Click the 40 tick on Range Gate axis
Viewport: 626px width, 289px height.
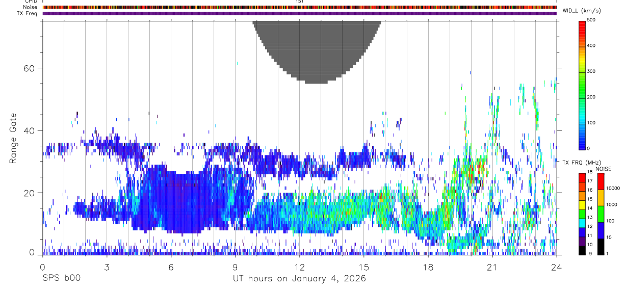click(x=30, y=130)
